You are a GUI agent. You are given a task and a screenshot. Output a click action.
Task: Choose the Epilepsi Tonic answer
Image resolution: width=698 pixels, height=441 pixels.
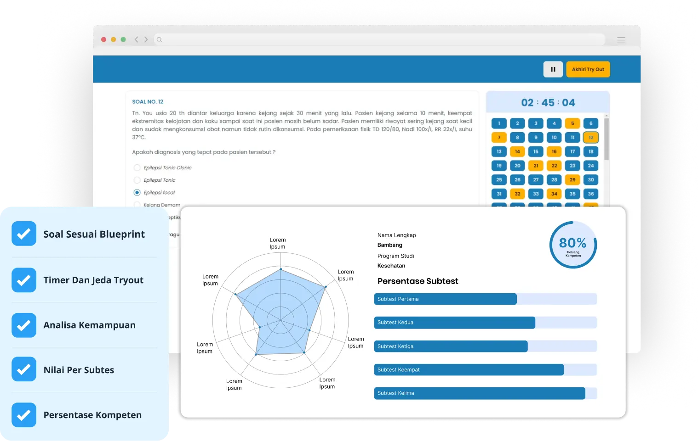pos(137,180)
